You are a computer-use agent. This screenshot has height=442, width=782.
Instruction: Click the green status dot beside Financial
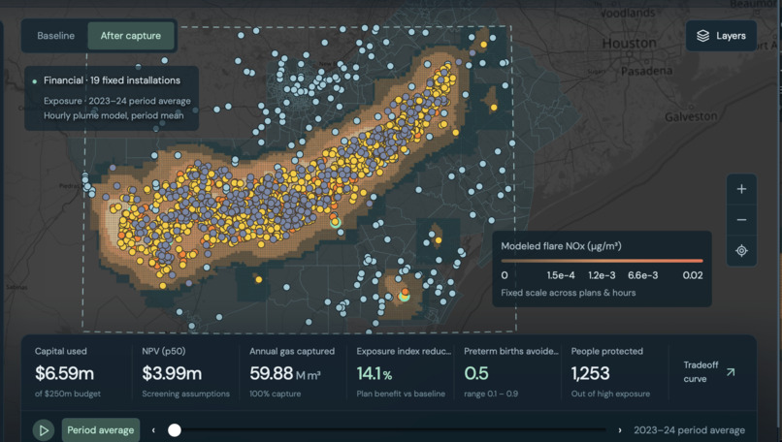pyautogui.click(x=34, y=81)
